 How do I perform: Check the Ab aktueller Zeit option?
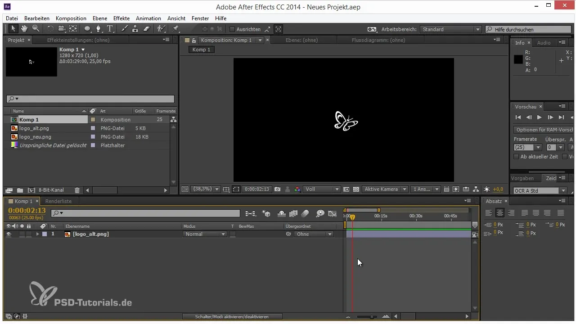(516, 157)
